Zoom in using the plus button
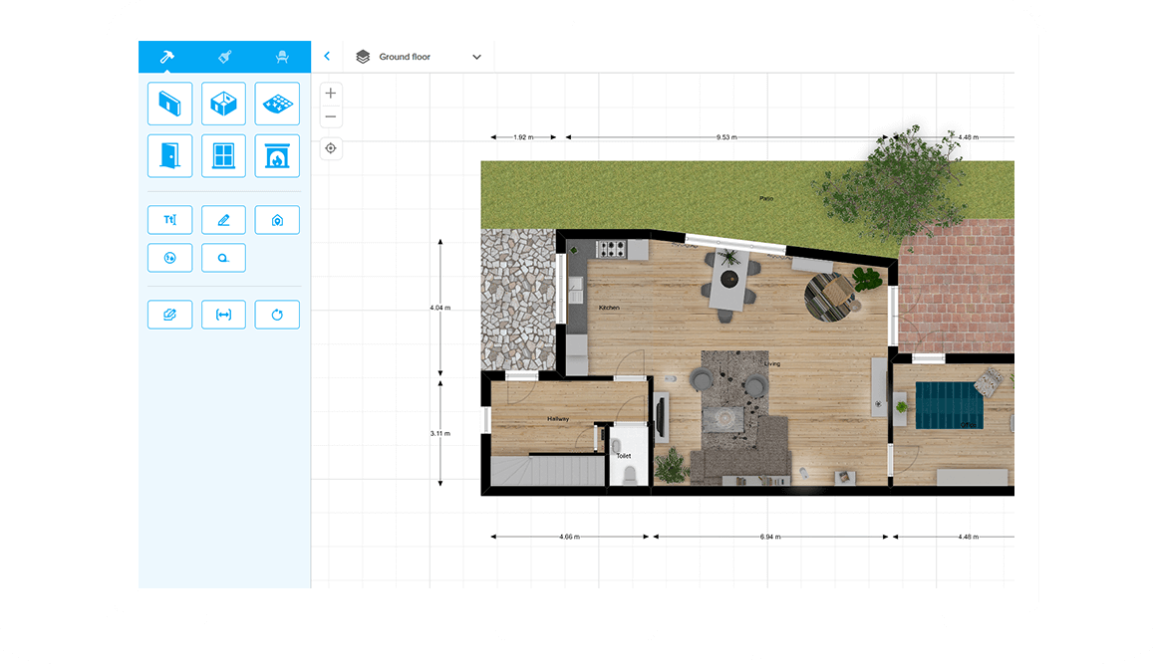The width and height of the screenshot is (1153, 664). [x=330, y=93]
